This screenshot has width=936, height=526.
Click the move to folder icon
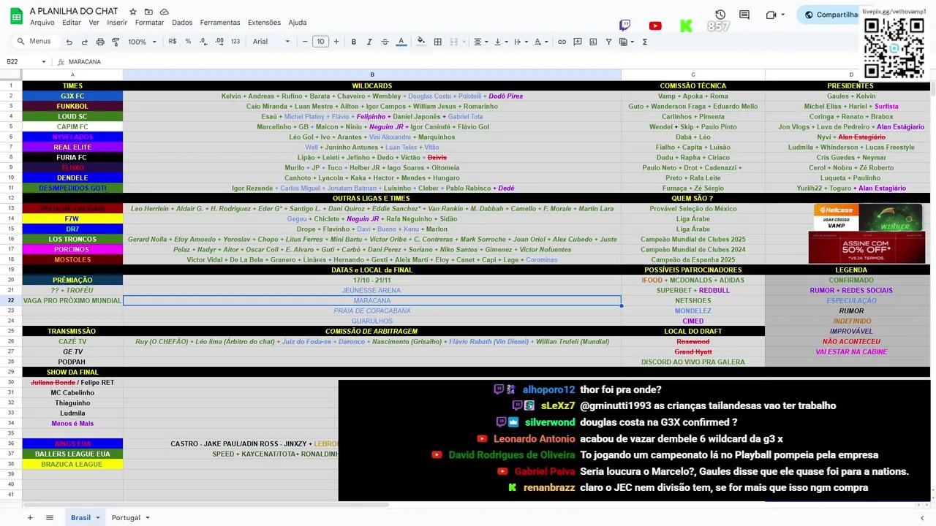[x=148, y=12]
